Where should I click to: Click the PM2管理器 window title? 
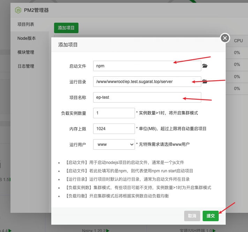[36, 10]
